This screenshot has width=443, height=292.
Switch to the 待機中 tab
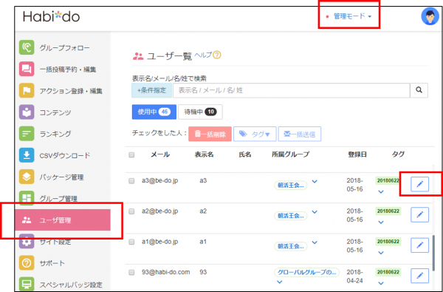(x=200, y=112)
